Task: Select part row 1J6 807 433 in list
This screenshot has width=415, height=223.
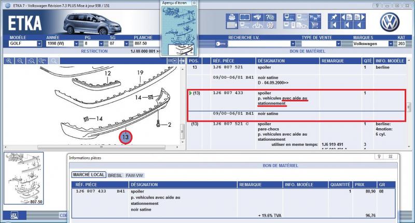Action: coord(296,100)
